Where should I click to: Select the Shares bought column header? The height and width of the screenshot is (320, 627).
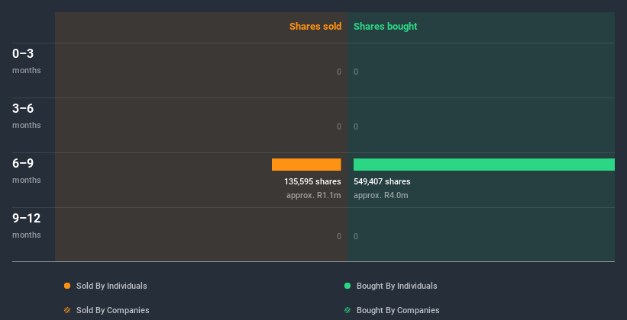385,27
